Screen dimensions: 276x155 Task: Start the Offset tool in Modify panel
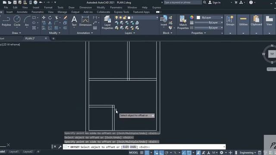coord(65,28)
